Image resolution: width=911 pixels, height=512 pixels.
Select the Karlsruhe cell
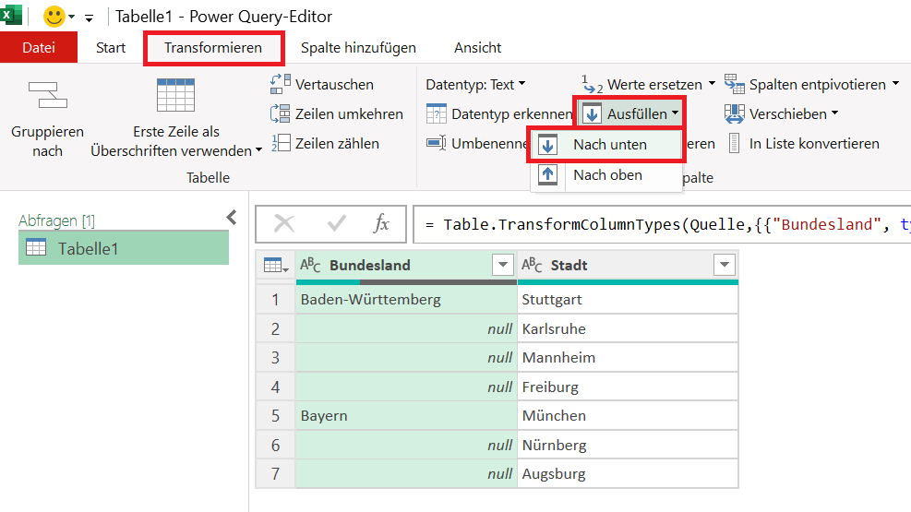(x=628, y=329)
